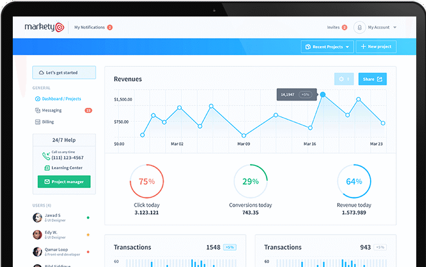The height and width of the screenshot is (267, 426).
Task: Click the Messaging sidebar icon
Action: pos(37,110)
